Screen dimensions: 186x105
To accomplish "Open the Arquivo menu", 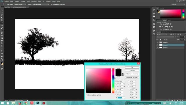I will point(6,1).
